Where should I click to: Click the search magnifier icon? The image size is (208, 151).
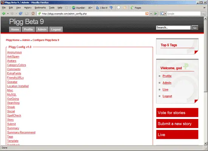(x=203, y=14)
